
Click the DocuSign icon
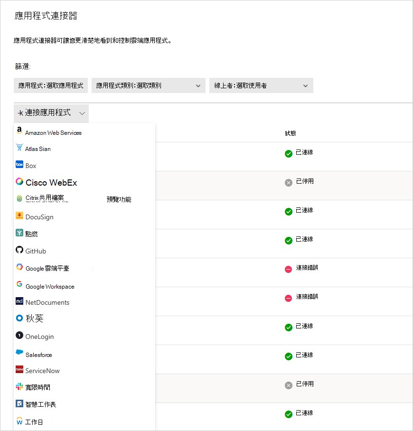click(x=19, y=216)
